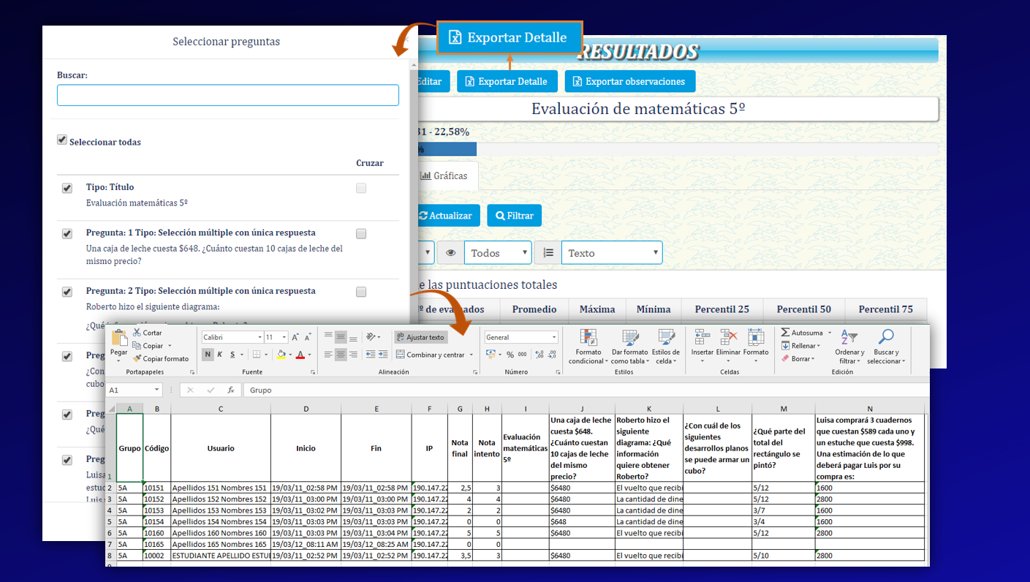1030x582 pixels.
Task: Check the Cruzar box for Pregunta: 2
Action: (361, 292)
